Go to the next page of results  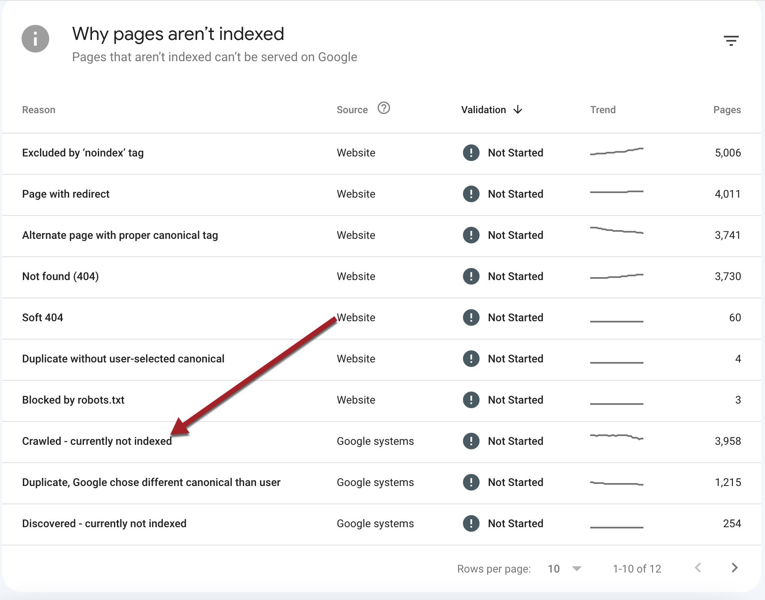click(735, 568)
